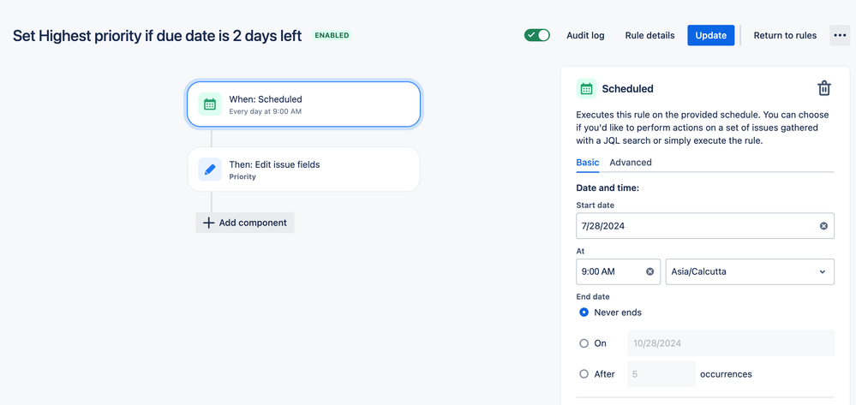
Task: Open the three-dot more actions menu
Action: 840,35
